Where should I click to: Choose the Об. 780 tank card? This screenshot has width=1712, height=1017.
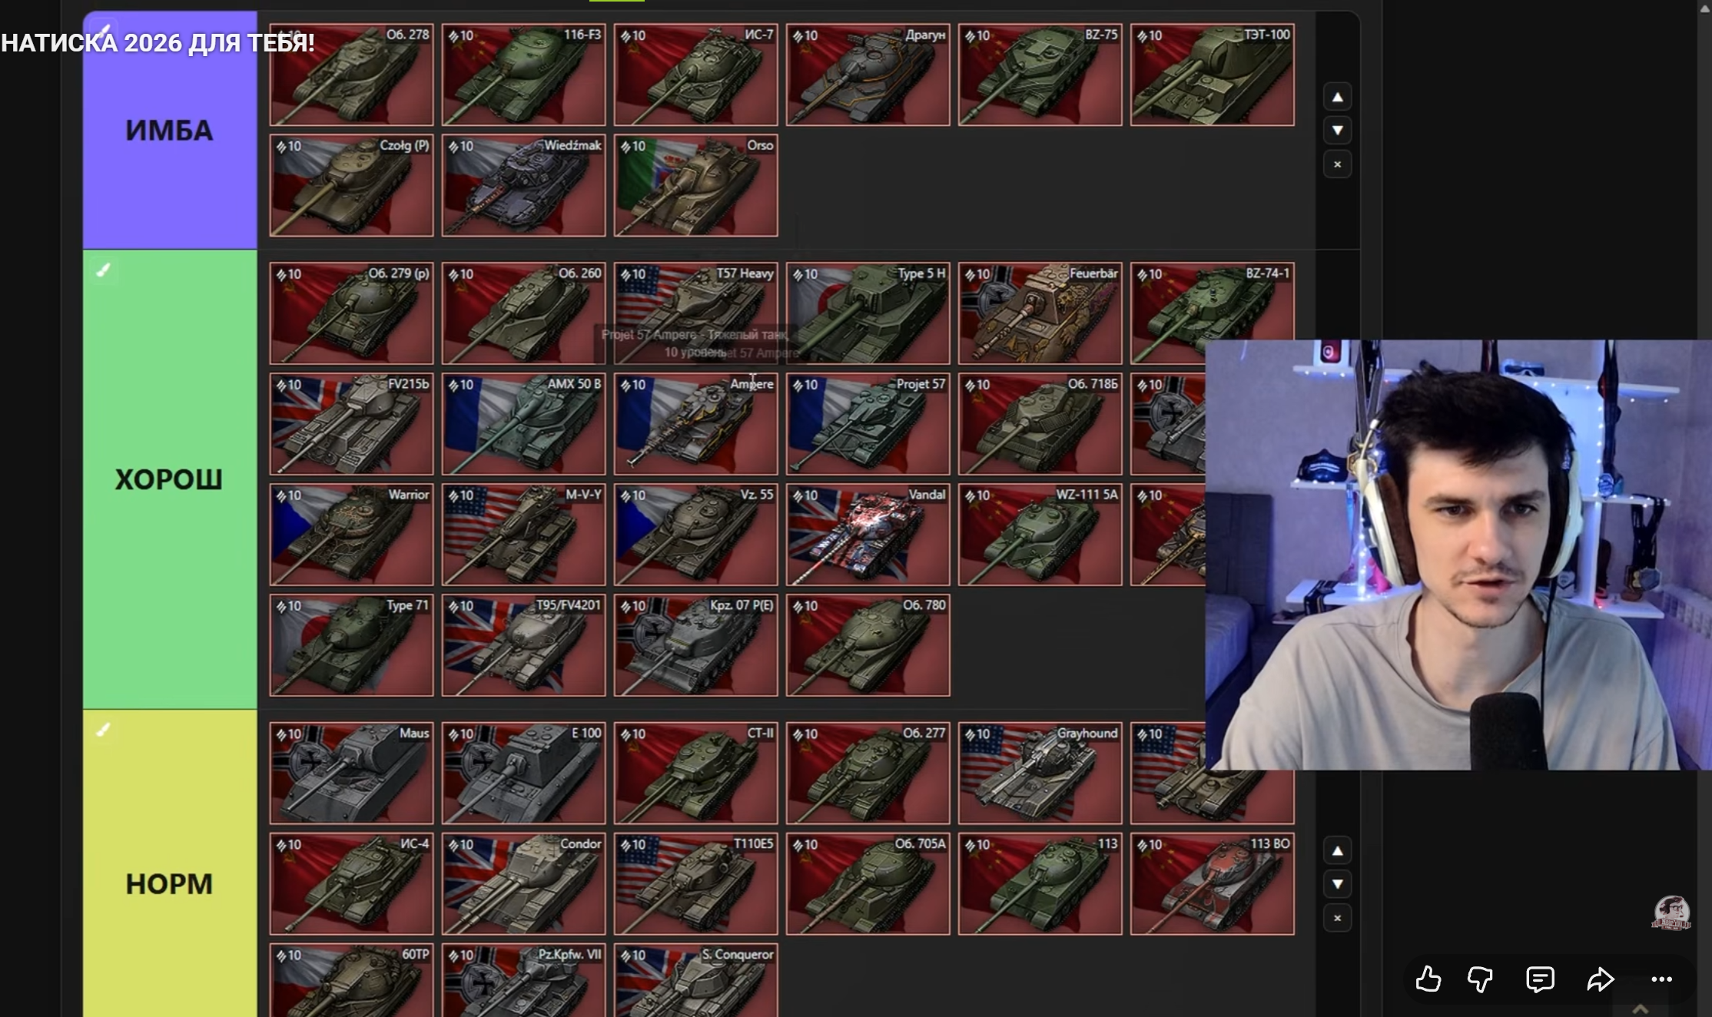(868, 645)
